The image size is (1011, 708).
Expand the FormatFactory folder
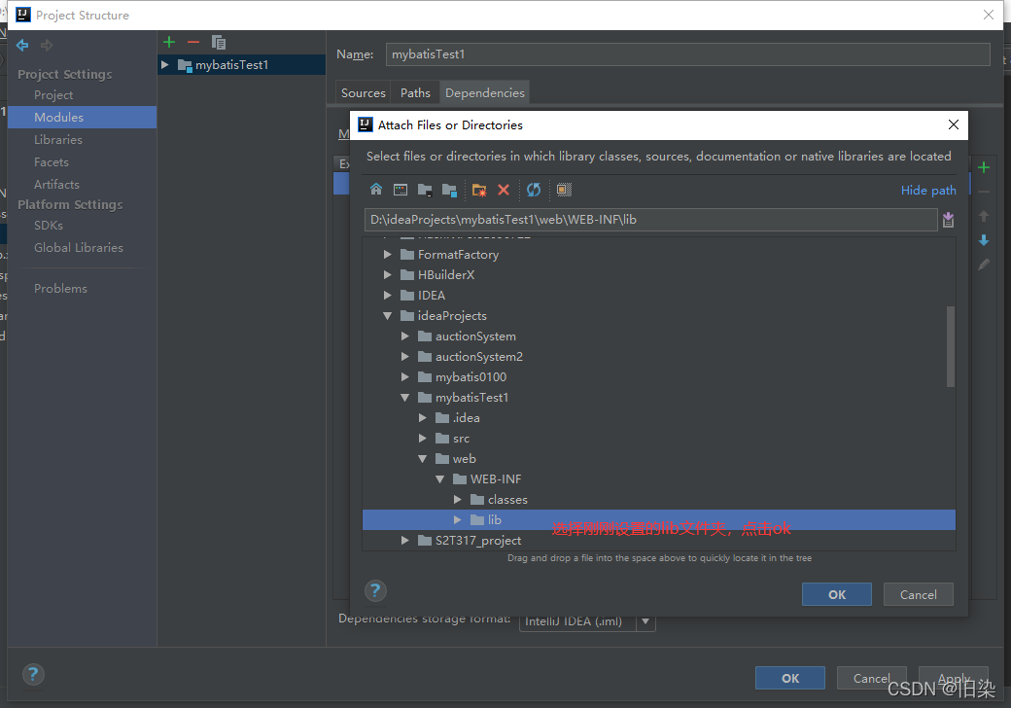pos(387,255)
